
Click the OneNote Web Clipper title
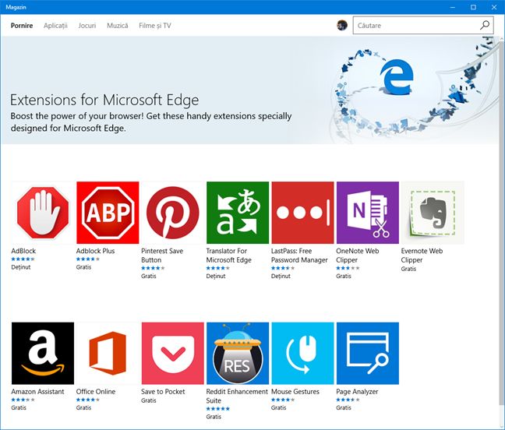(x=358, y=256)
